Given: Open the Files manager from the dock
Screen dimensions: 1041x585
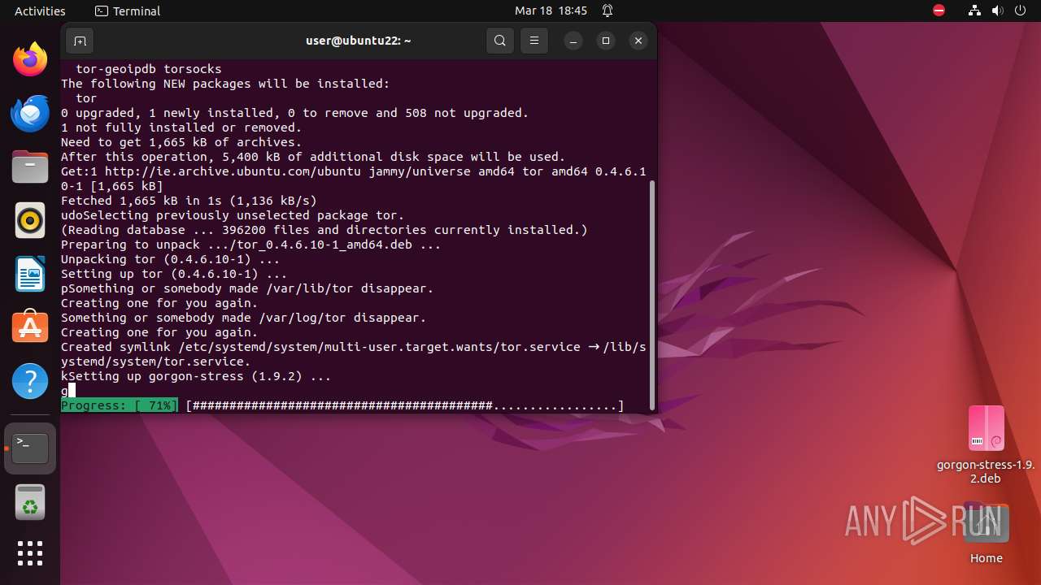Looking at the screenshot, I should point(30,167).
